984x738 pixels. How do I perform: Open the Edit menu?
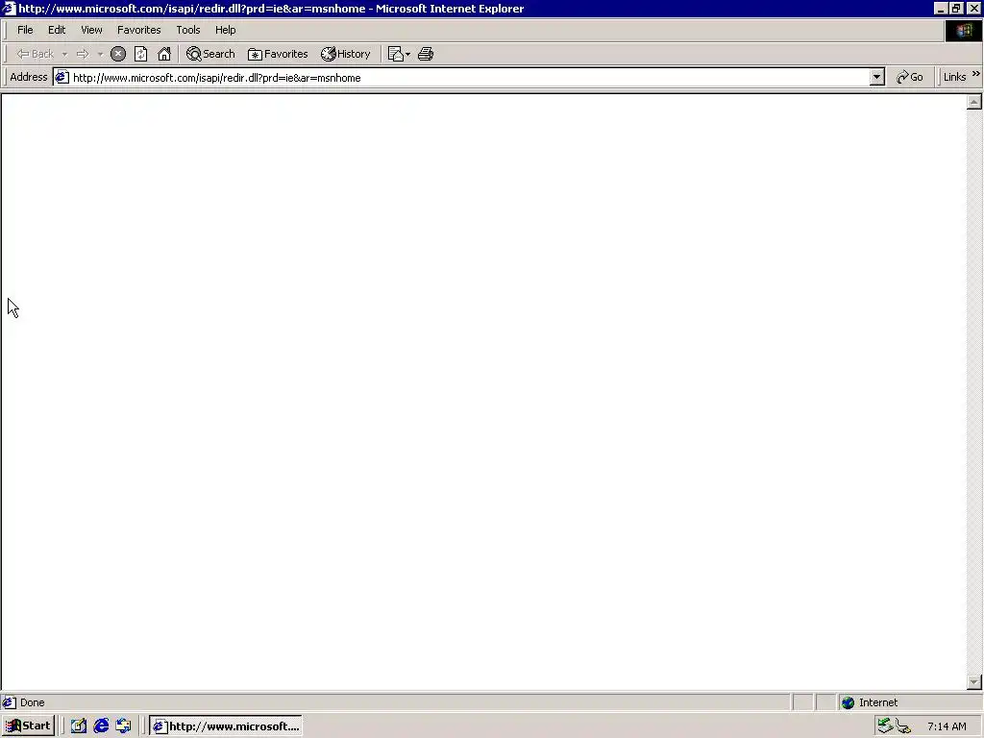point(57,30)
